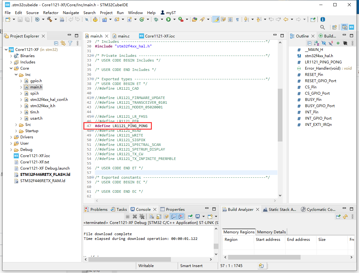Click the Pin Editor icon in the toolbar

tap(313, 19)
